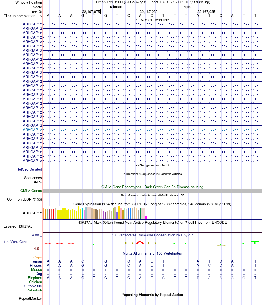
Task: Open 'Repeating Elements by RepeatMasker' title
Action: [x=152, y=295]
